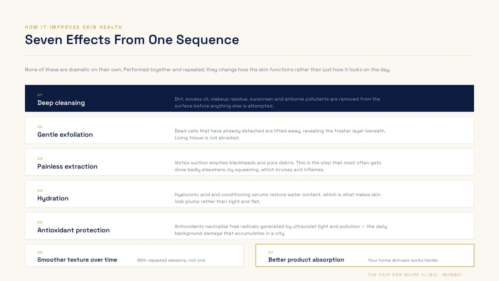This screenshot has width=499, height=281.
Task: Click the number 04 label
Action: (40, 190)
